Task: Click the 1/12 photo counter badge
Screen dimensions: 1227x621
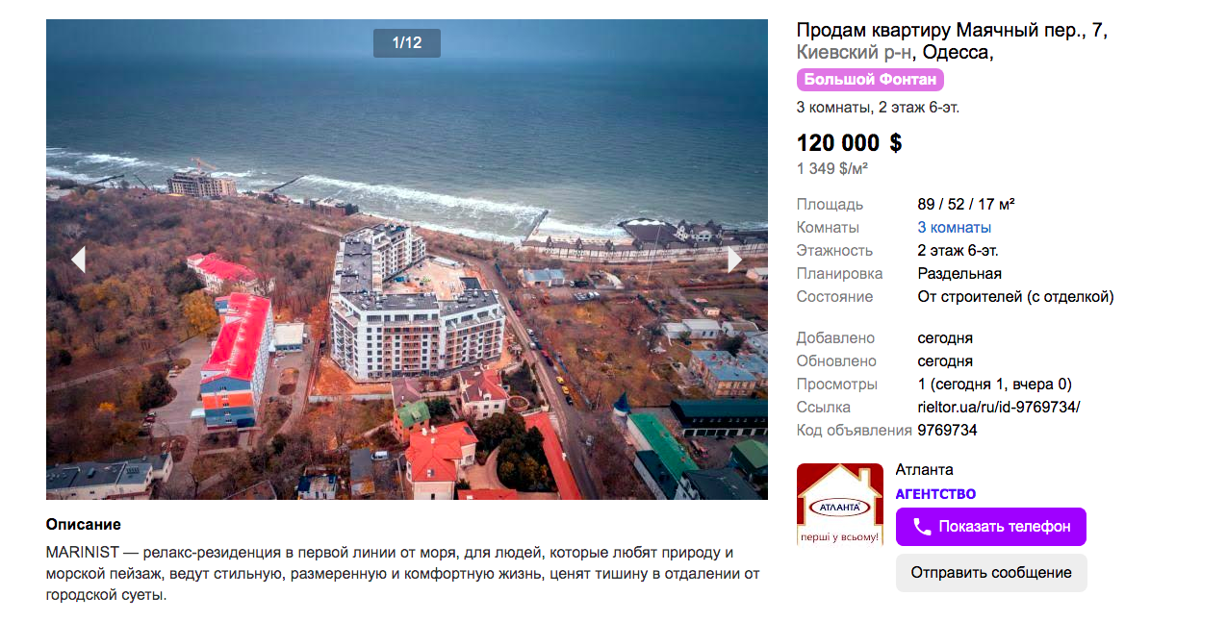Action: click(x=407, y=43)
